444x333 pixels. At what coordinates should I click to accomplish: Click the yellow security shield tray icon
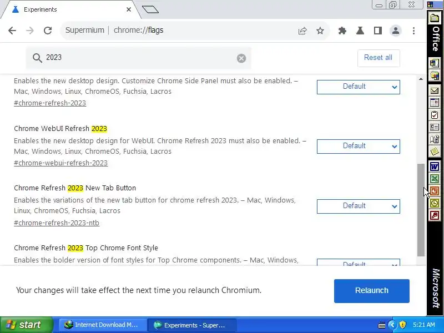pyautogui.click(x=402, y=325)
